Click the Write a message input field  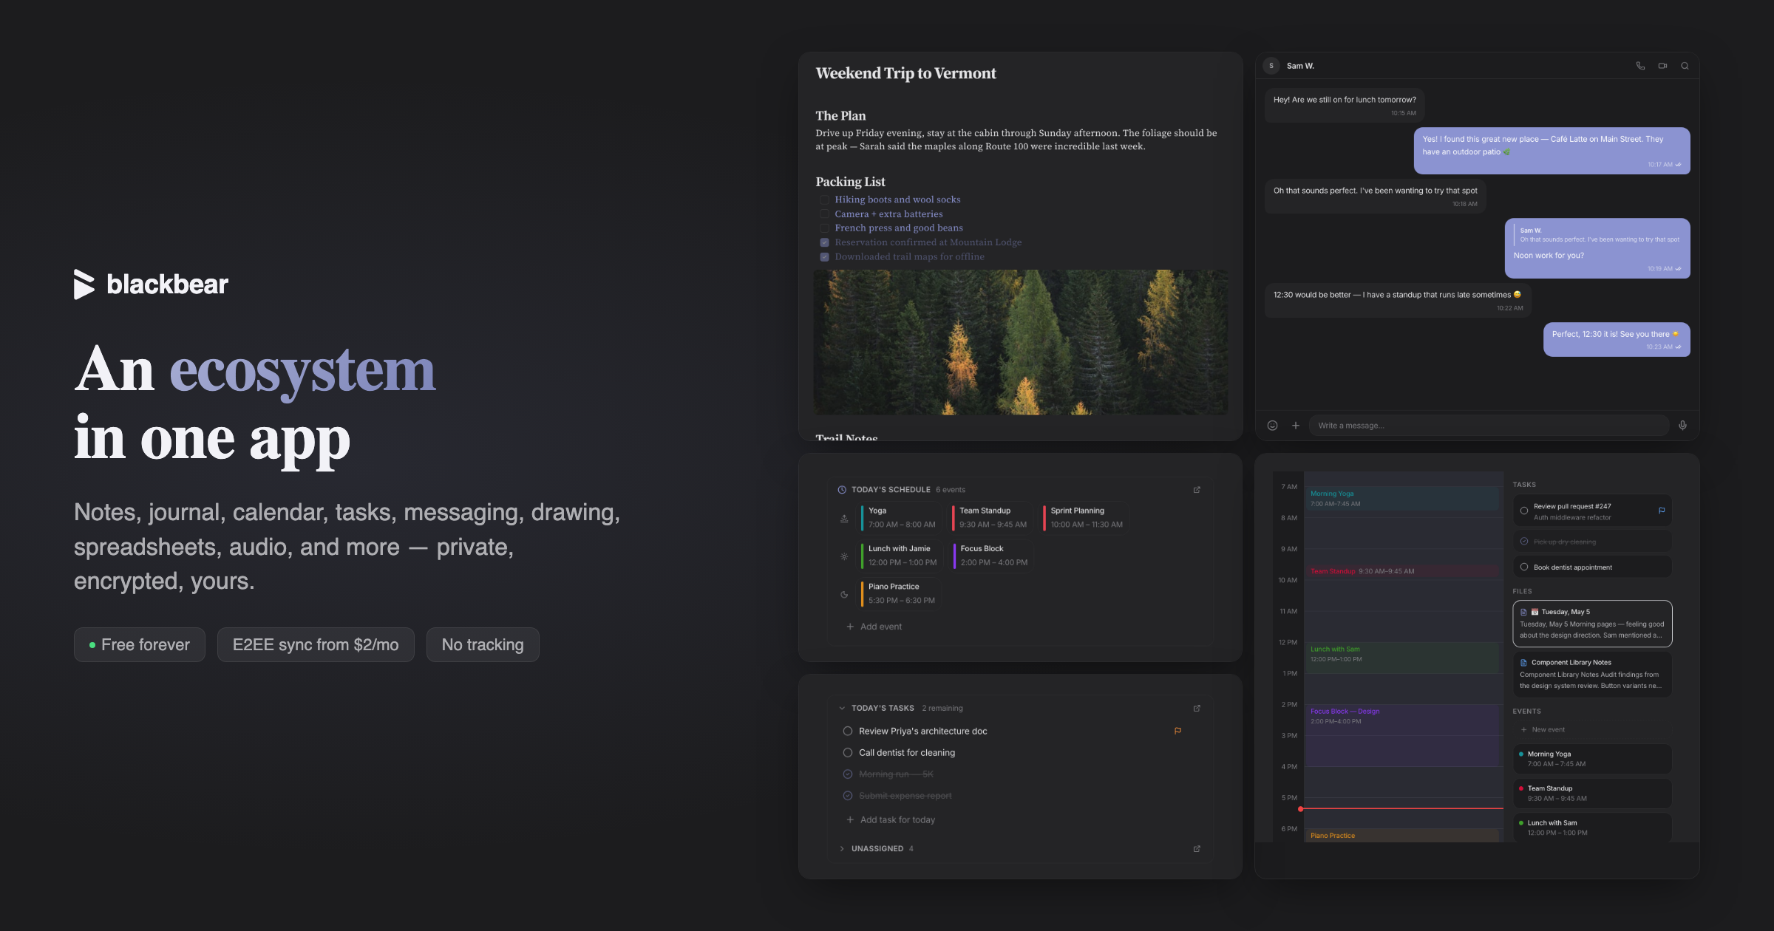pyautogui.click(x=1489, y=426)
